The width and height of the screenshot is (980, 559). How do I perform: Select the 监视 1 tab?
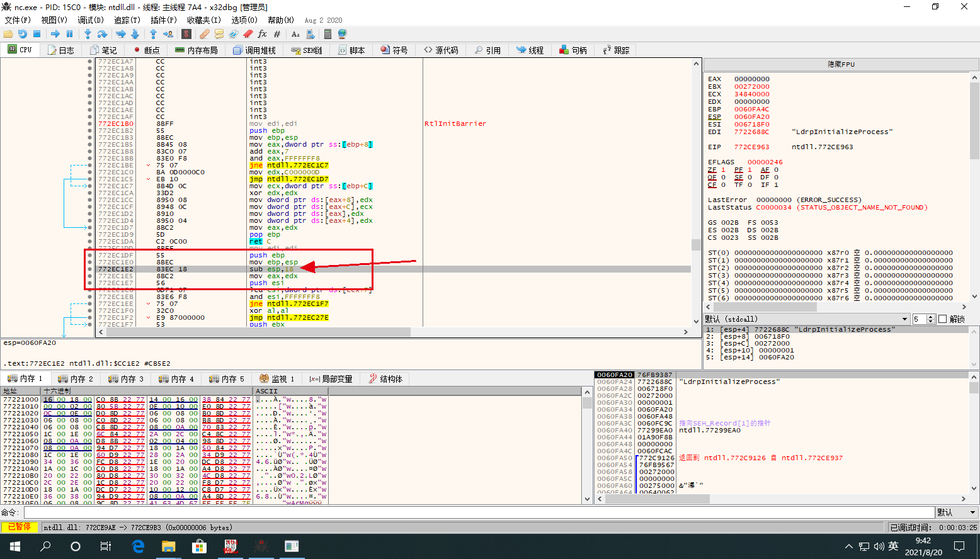click(x=277, y=378)
